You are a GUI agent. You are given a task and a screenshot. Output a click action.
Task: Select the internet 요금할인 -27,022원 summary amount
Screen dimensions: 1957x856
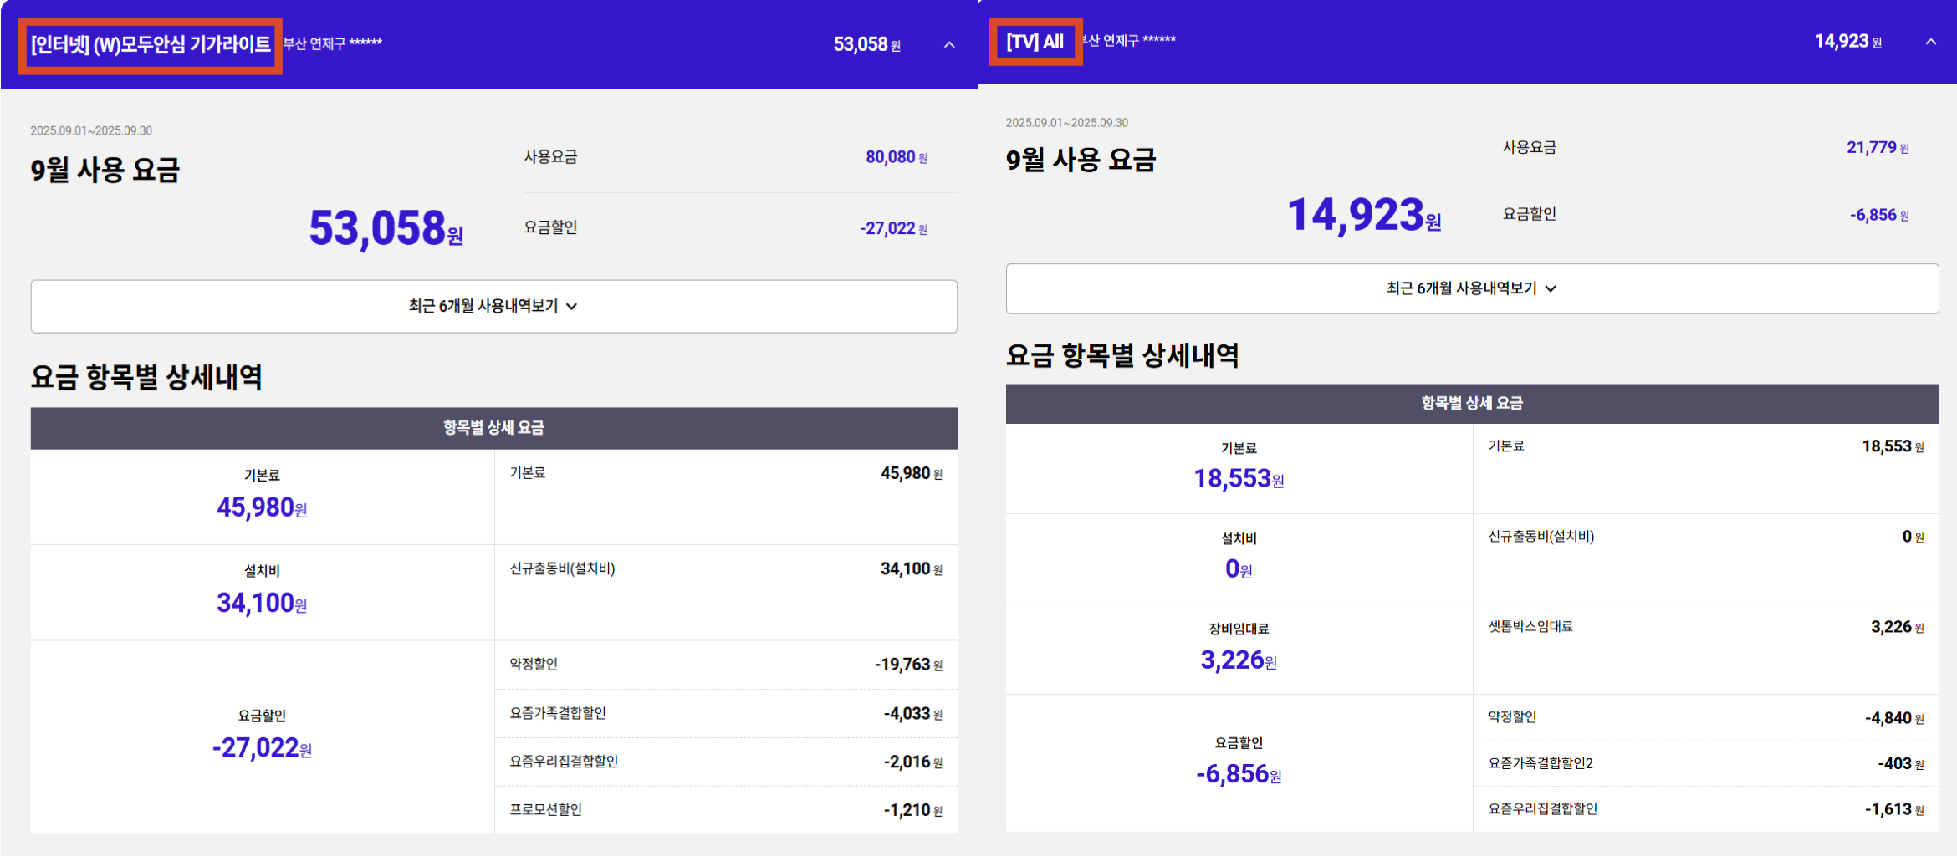(x=893, y=228)
